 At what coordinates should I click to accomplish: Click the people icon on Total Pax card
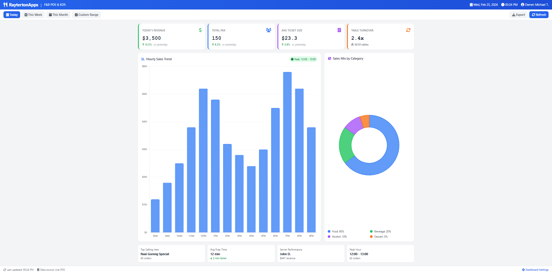pyautogui.click(x=268, y=30)
